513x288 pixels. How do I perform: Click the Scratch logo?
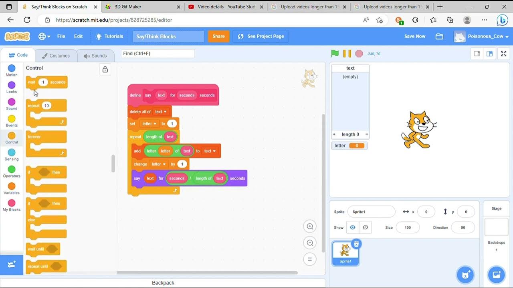coord(17,36)
